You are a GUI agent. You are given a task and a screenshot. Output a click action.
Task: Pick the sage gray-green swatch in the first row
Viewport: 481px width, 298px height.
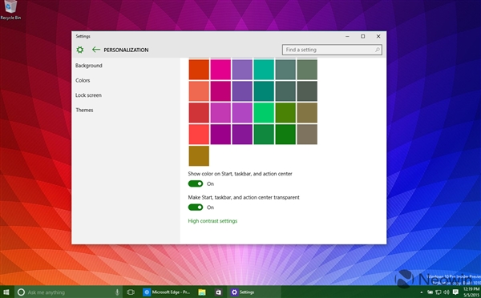(307, 69)
